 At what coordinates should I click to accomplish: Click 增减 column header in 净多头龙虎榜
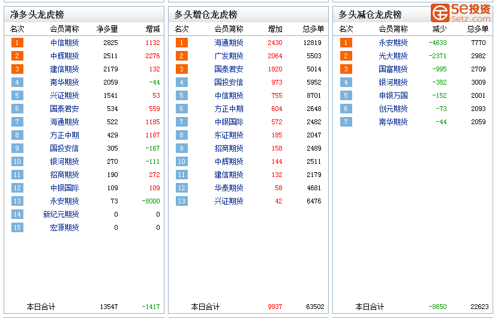[x=153, y=29]
